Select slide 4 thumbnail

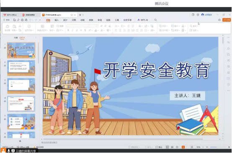click(21, 104)
